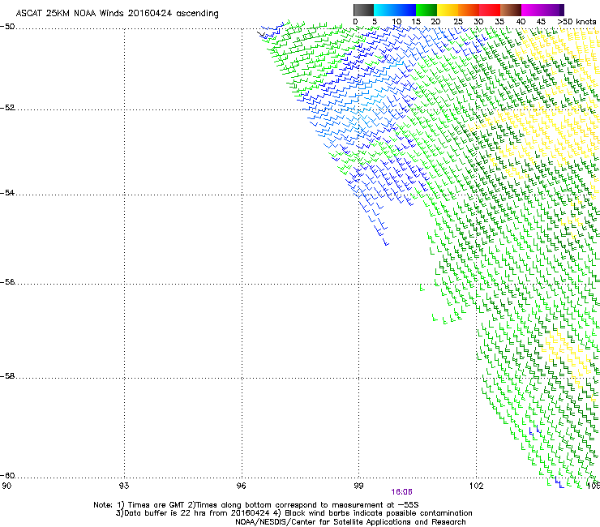Image resolution: width=600 pixels, height=527 pixels.
Task: Click the legend tick label '40'
Action: point(521,22)
